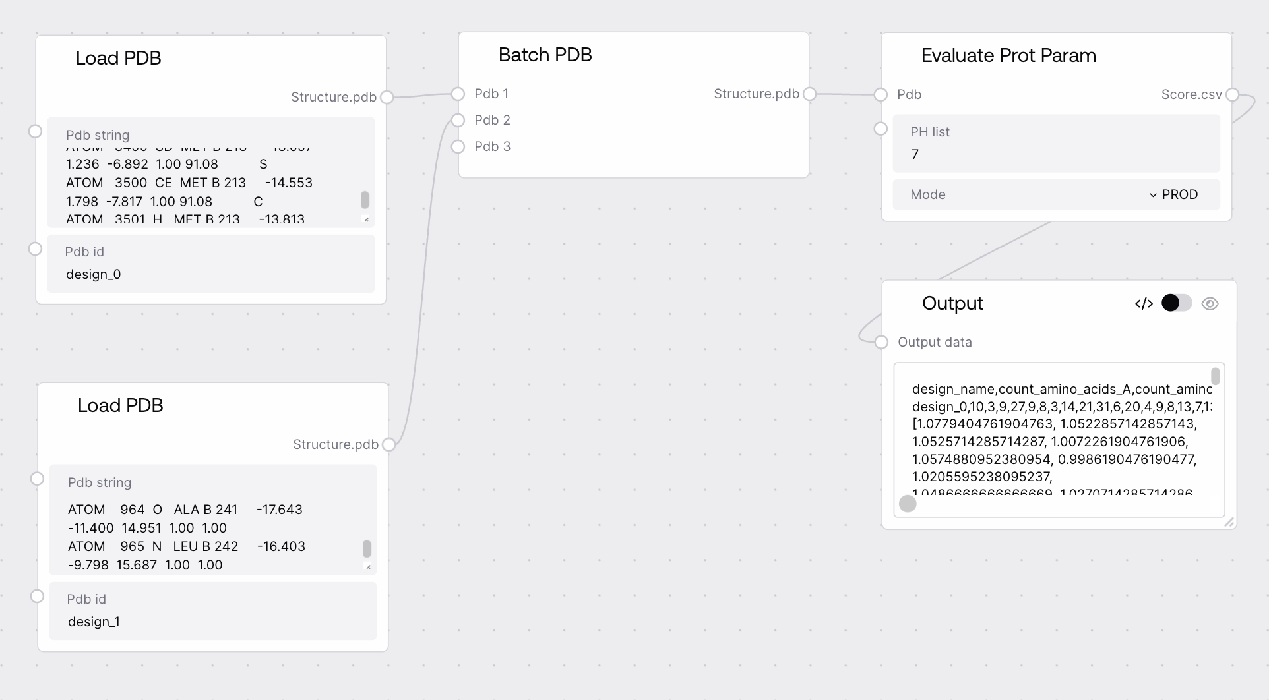The height and width of the screenshot is (700, 1269).
Task: Click the Score.csv output port on Evaluate Prot Param
Action: pos(1231,94)
